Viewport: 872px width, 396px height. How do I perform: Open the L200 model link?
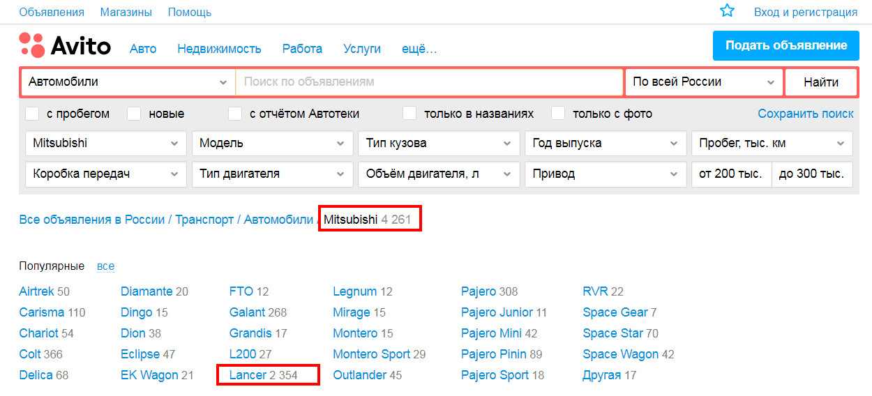click(x=243, y=354)
